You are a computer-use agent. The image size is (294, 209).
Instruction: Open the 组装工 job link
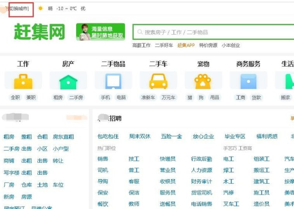tap(261, 159)
